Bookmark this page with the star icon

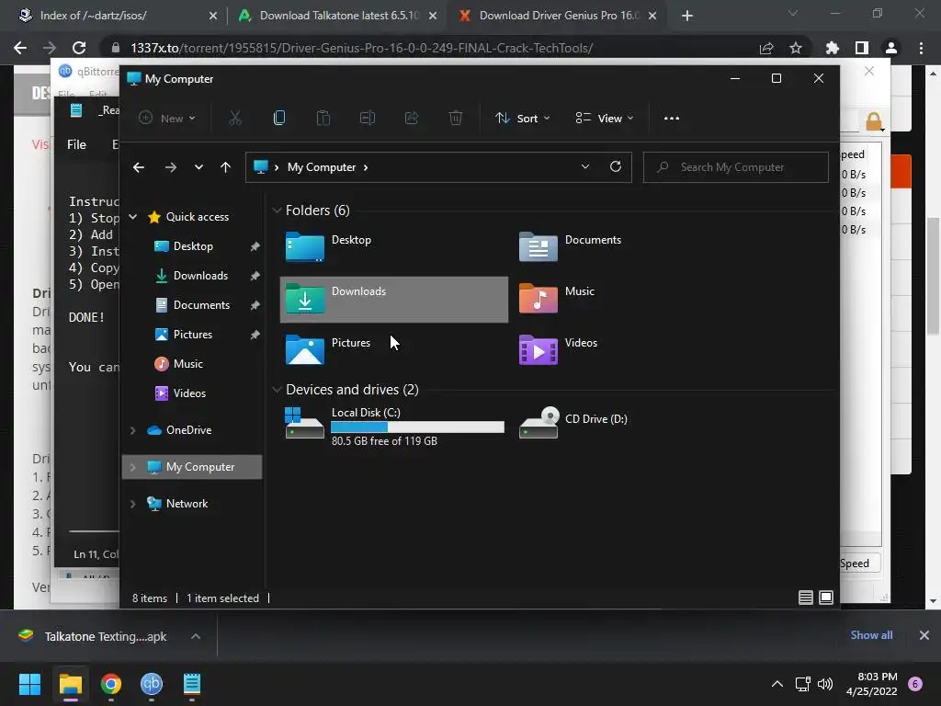tap(796, 48)
